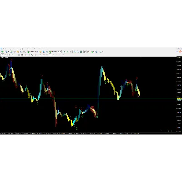Open the Window menu

tap(35, 49)
